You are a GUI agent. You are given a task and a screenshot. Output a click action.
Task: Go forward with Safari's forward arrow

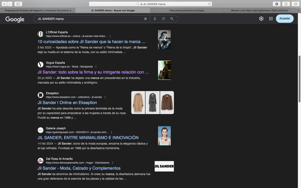tap(10, 4)
